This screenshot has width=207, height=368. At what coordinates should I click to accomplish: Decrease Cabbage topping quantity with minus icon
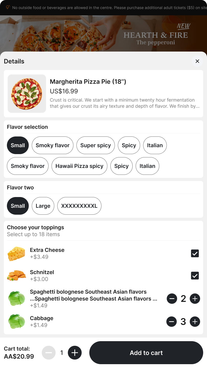tap(172, 321)
